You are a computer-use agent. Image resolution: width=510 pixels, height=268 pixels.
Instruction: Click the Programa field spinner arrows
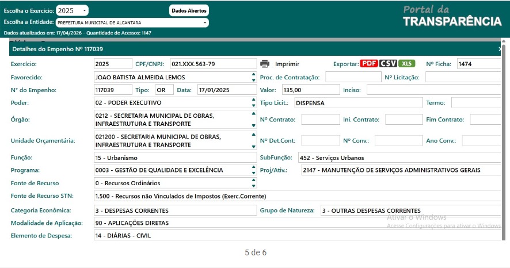click(x=253, y=170)
